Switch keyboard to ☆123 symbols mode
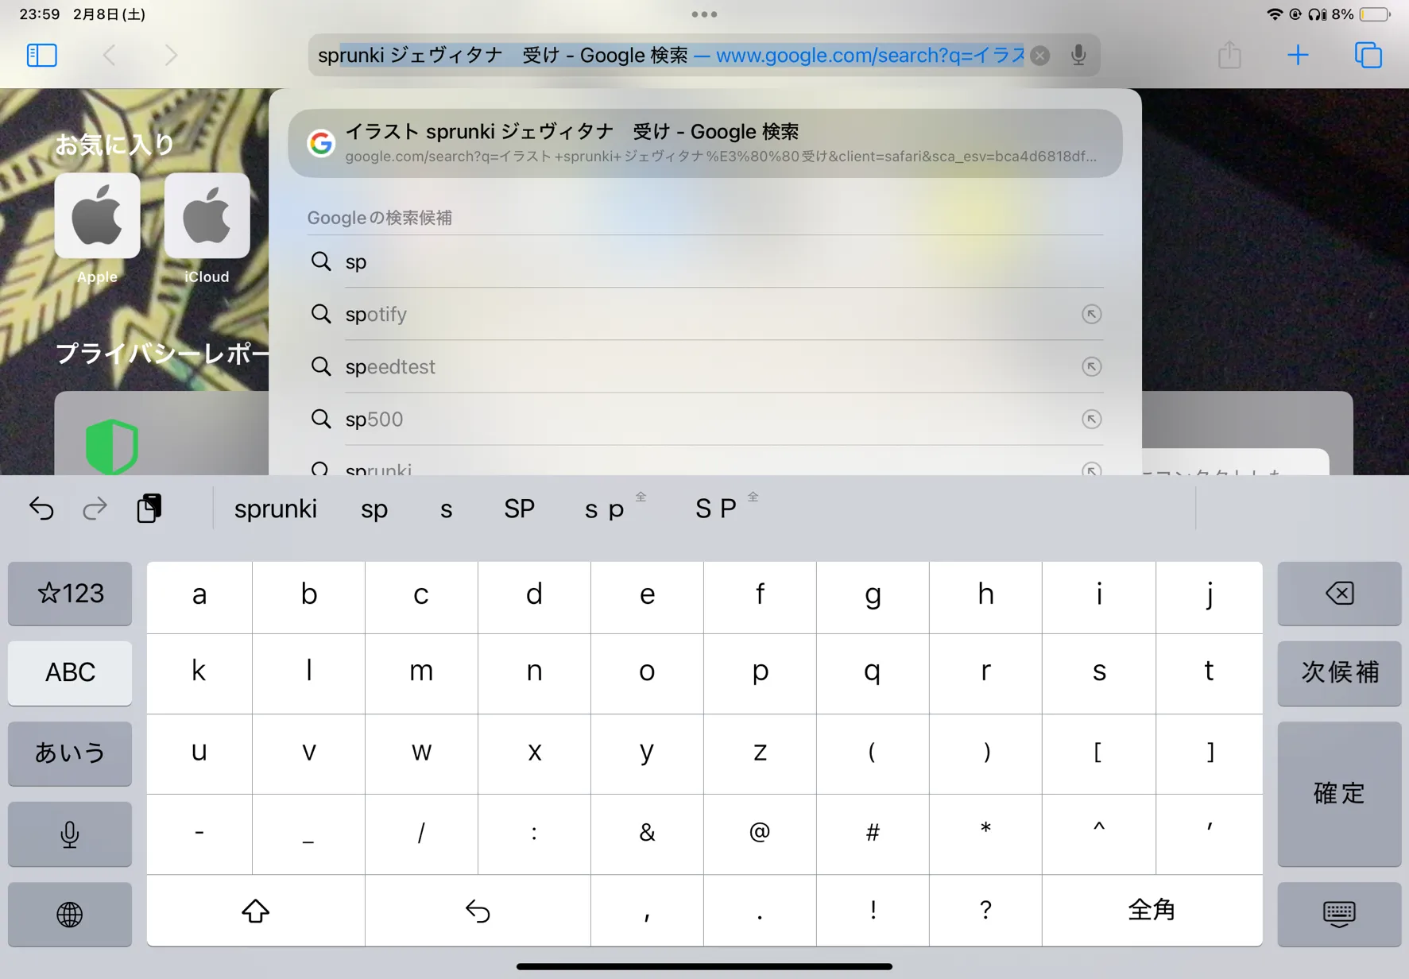The width and height of the screenshot is (1409, 979). 70,594
